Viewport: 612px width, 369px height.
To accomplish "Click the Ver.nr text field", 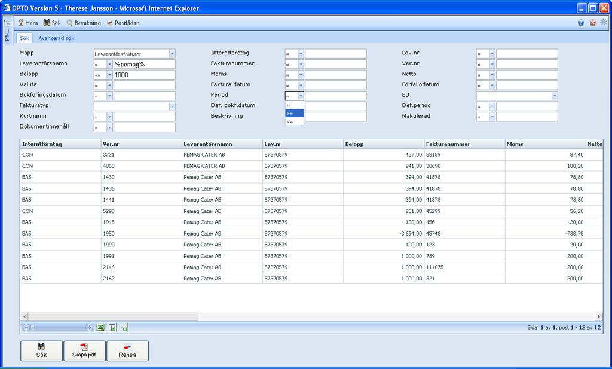I will tap(527, 65).
